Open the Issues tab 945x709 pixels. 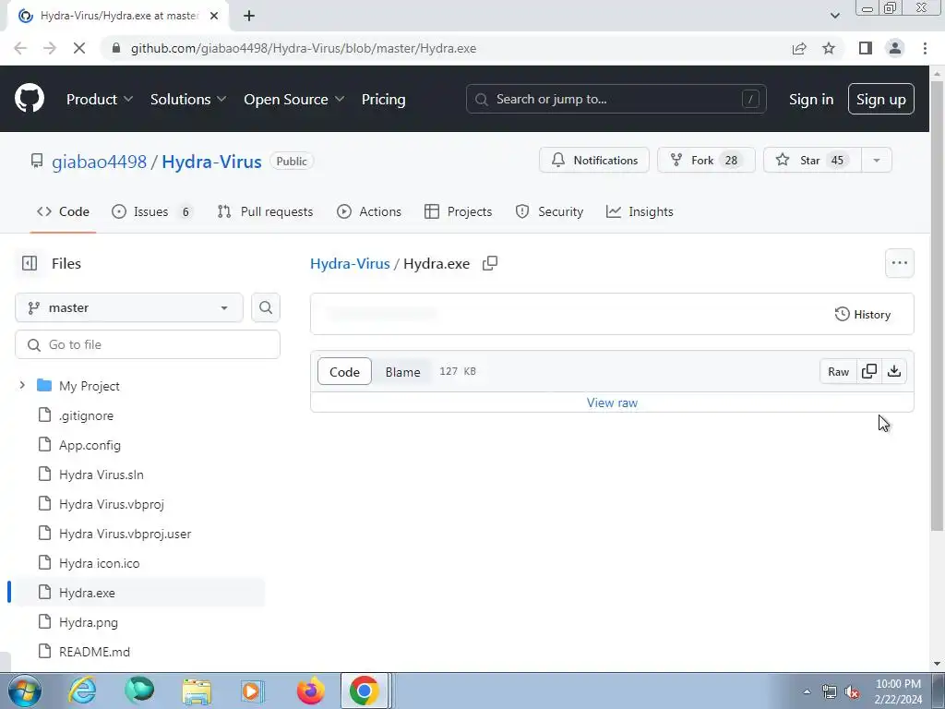point(152,211)
